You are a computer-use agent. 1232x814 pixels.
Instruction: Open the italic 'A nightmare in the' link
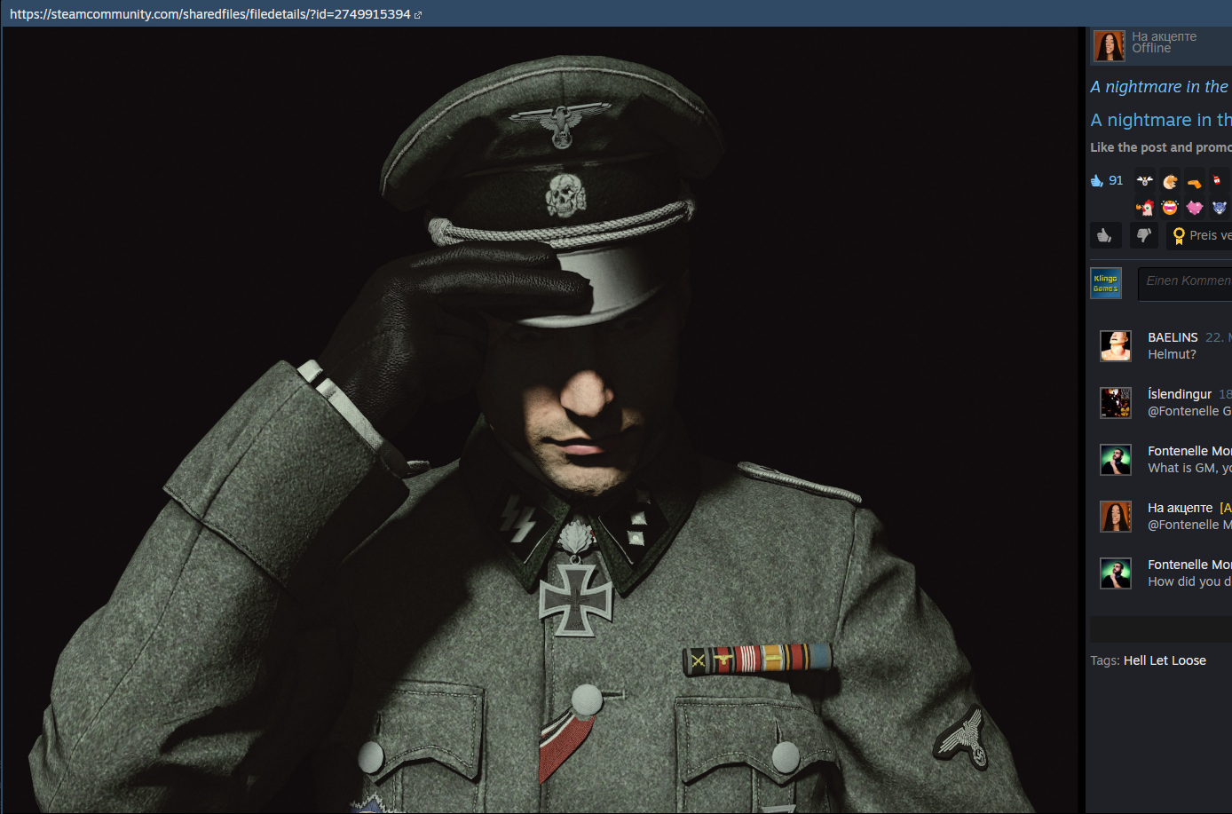[1159, 87]
